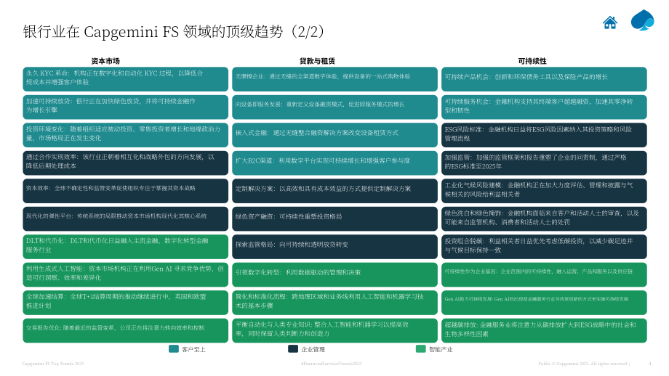Click the Public © Capgemini 2025 copyright footer
This screenshot has height=376, width=669.
(582, 364)
